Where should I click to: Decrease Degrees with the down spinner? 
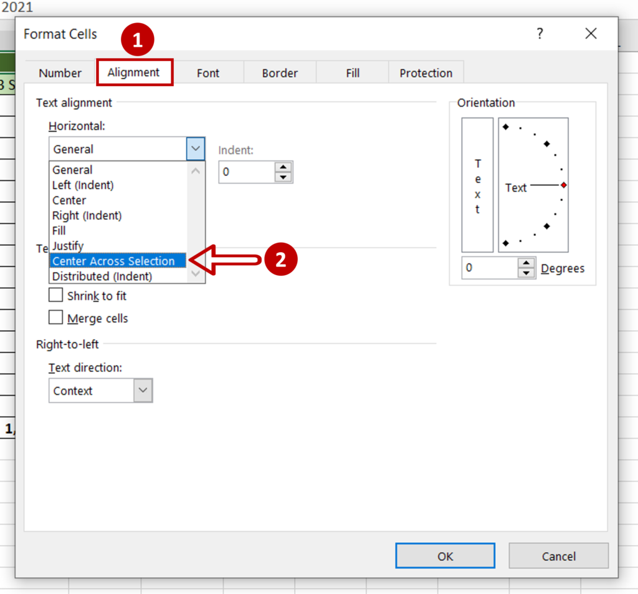(x=526, y=273)
